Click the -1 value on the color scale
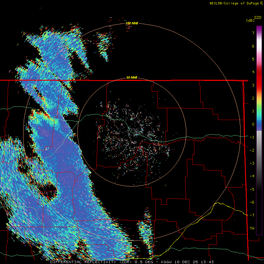The width and height of the screenshot is (264, 264). (x=252, y=137)
